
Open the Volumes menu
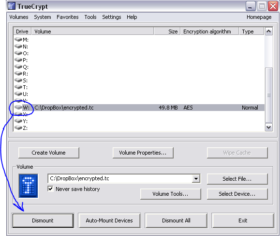(19, 17)
